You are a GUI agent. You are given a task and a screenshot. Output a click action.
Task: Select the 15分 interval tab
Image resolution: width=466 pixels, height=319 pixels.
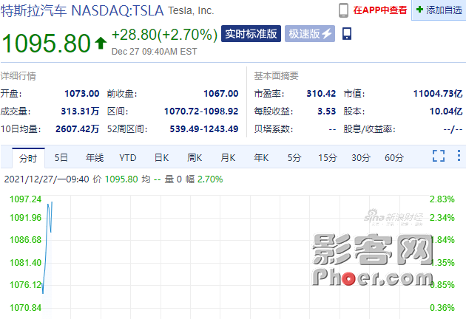point(328,157)
